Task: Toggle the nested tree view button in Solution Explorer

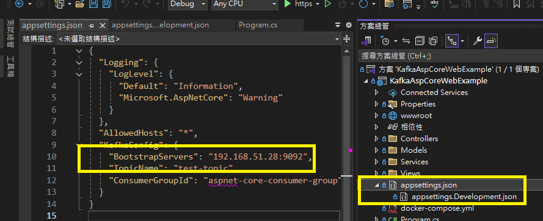Action: [x=452, y=41]
